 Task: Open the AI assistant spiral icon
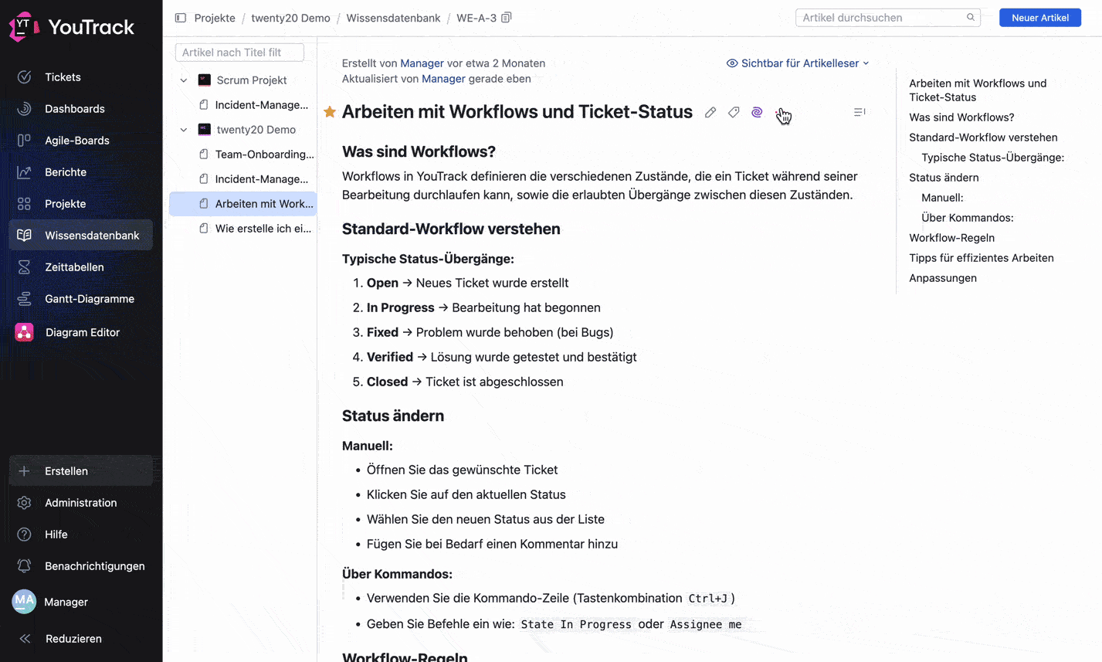[x=757, y=112]
